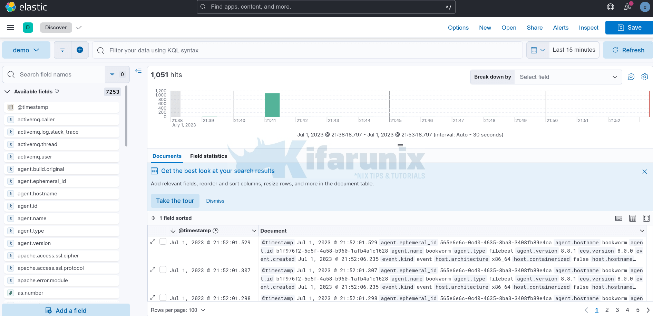Click the as.number field type icon

coord(11,293)
